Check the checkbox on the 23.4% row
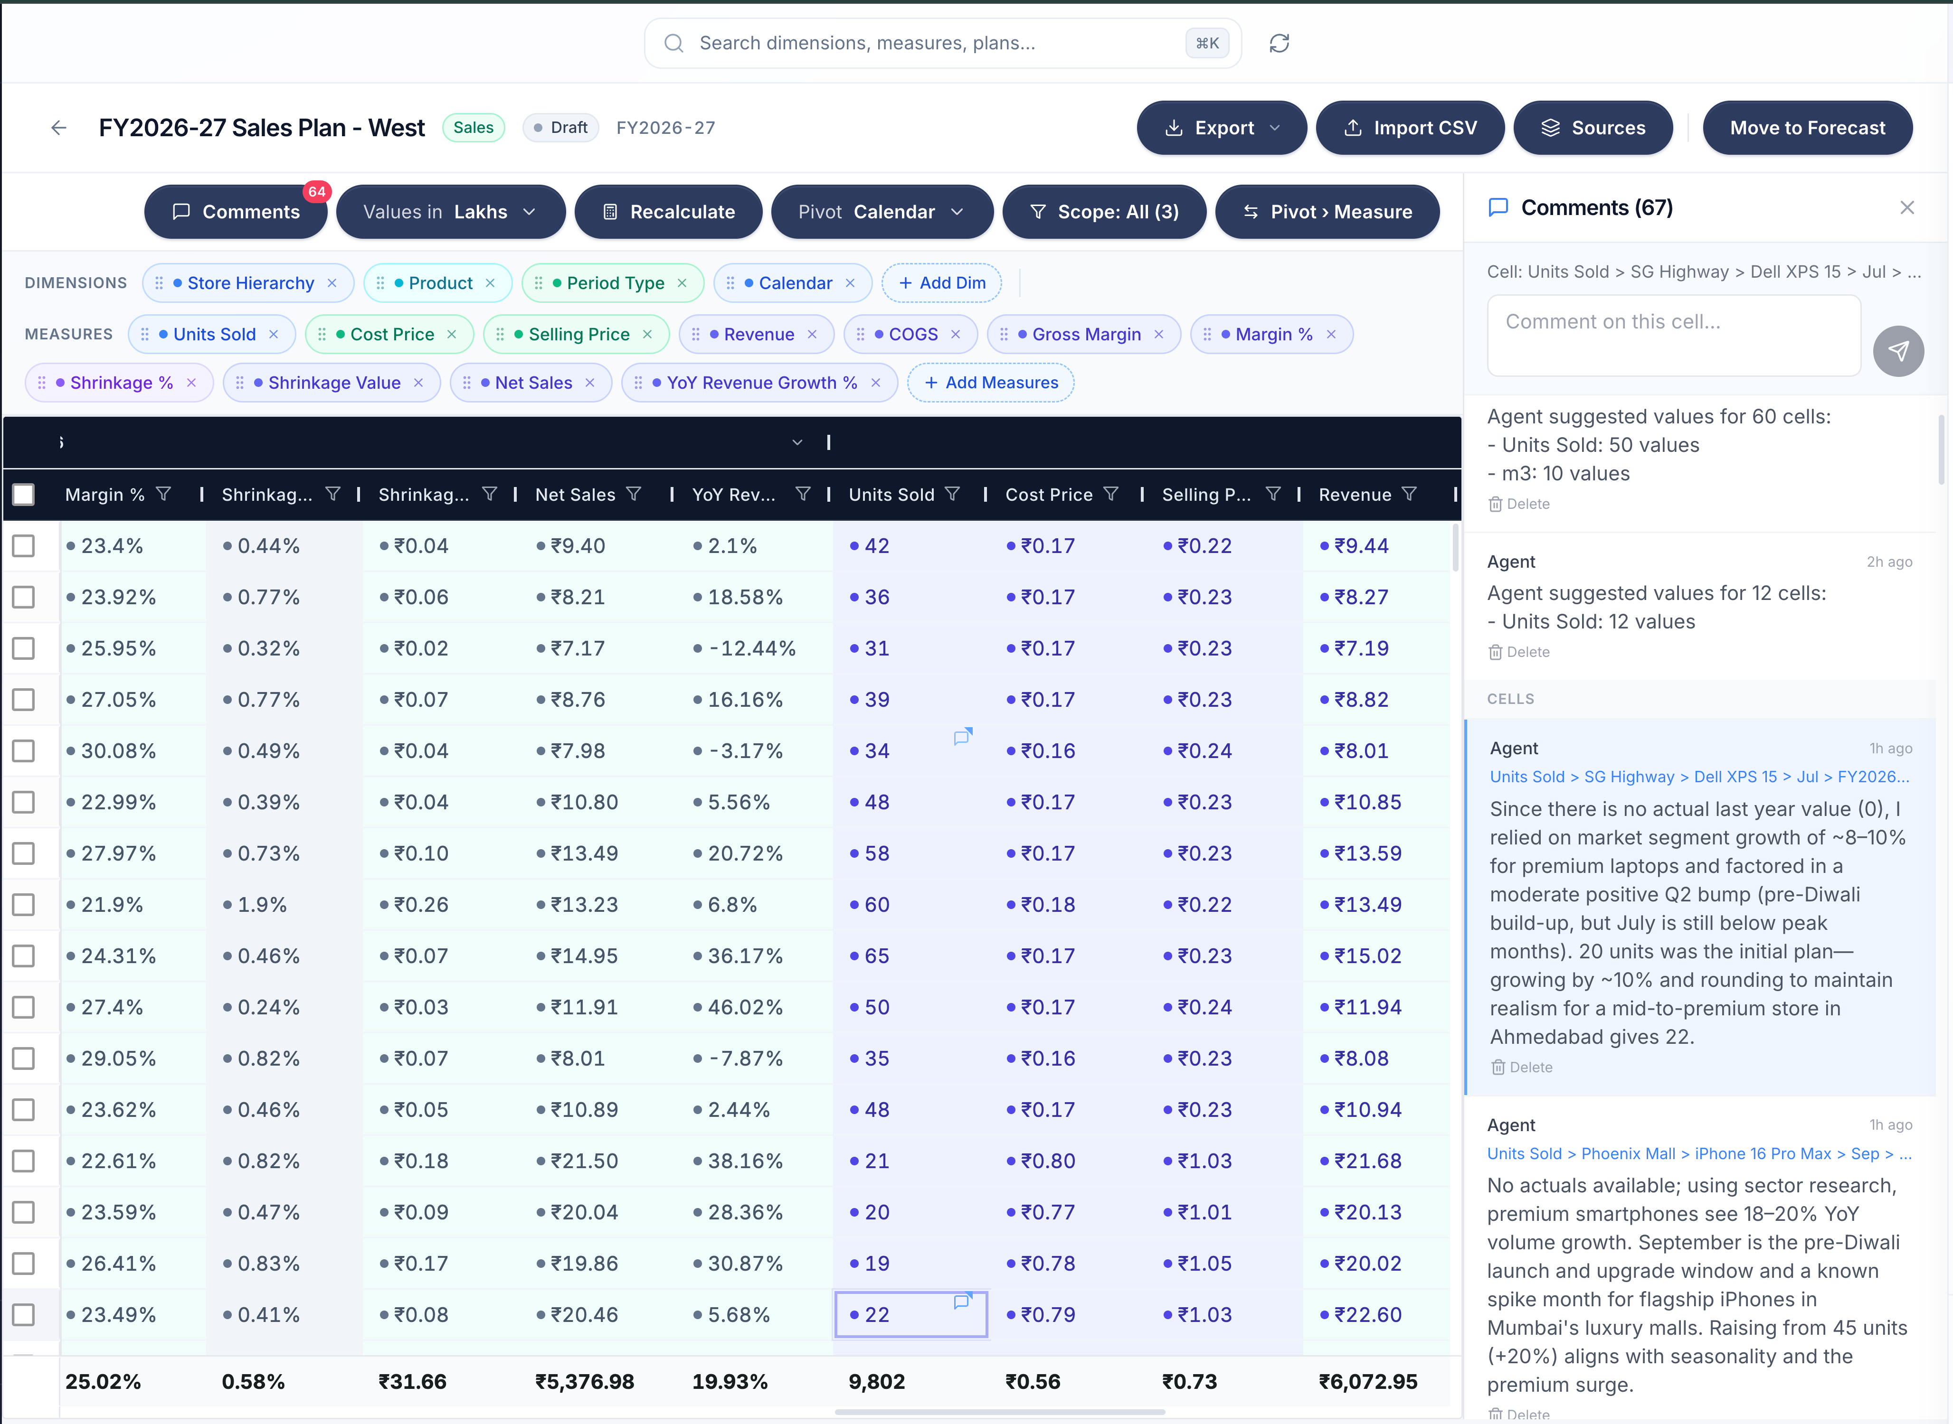 point(23,546)
